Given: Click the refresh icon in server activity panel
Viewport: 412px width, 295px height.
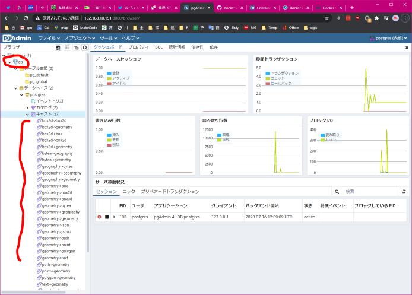Looking at the screenshot, I should (x=404, y=192).
